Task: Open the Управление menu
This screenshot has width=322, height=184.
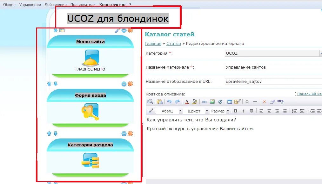Action: coord(30,4)
